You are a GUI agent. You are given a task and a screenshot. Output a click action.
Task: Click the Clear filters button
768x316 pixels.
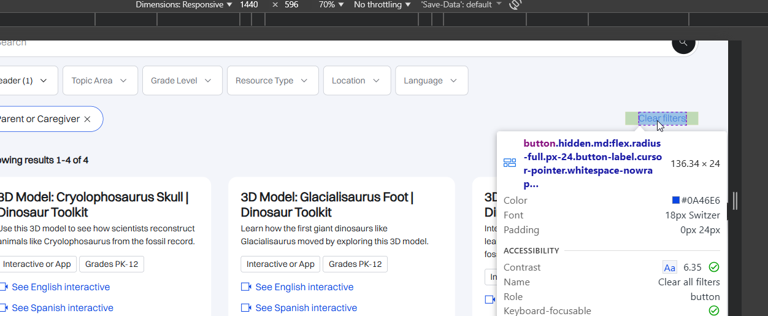click(x=662, y=118)
